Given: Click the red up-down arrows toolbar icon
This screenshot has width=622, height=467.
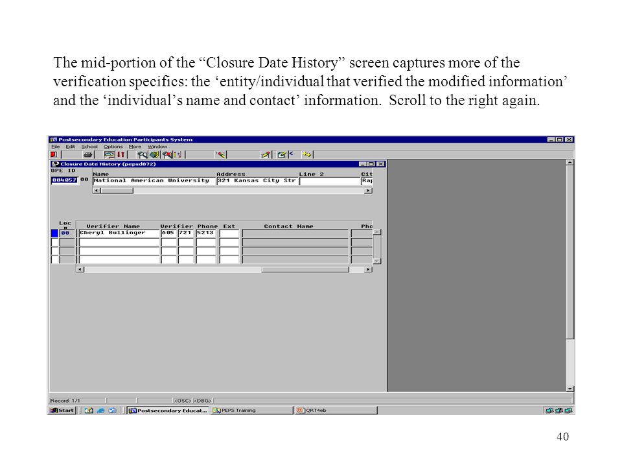Looking at the screenshot, I should (121, 154).
